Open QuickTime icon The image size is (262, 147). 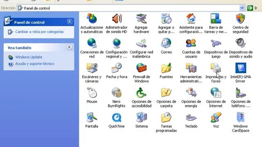116,117
